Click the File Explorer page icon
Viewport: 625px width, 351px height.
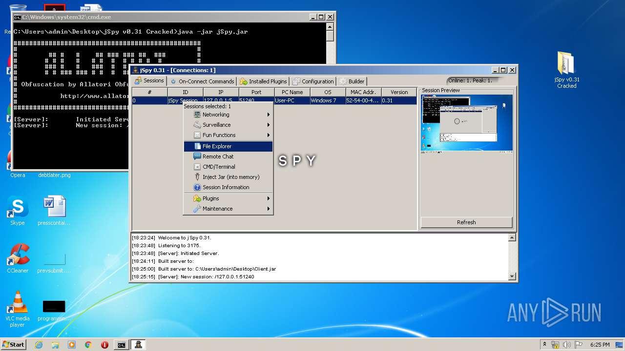pyautogui.click(x=197, y=146)
